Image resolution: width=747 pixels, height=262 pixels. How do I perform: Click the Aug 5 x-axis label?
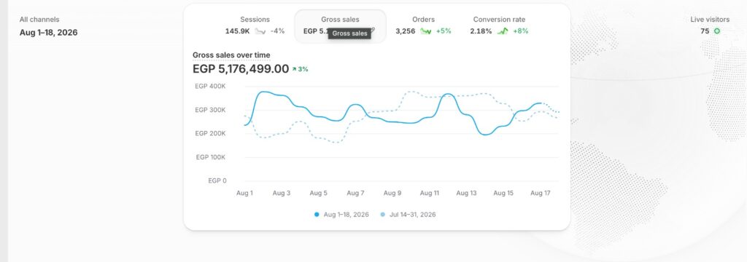click(318, 193)
